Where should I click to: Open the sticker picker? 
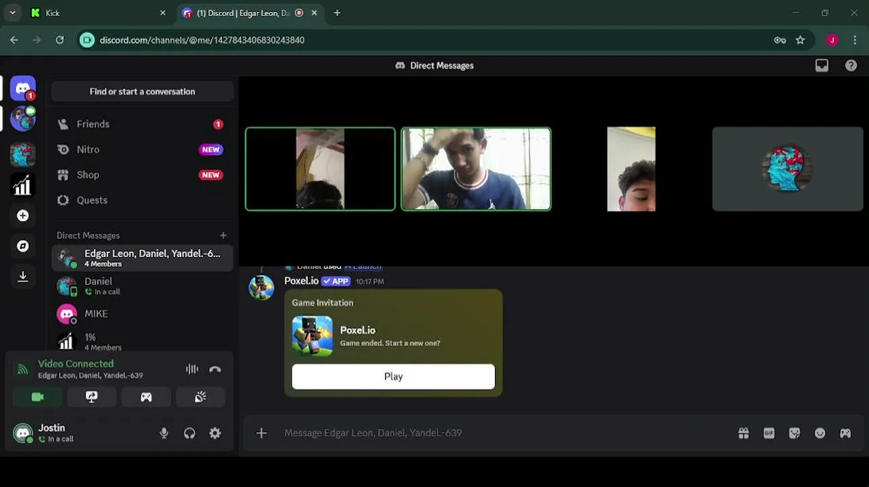click(x=795, y=434)
